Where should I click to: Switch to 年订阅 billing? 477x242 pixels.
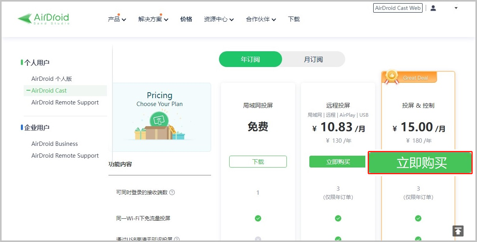251,59
